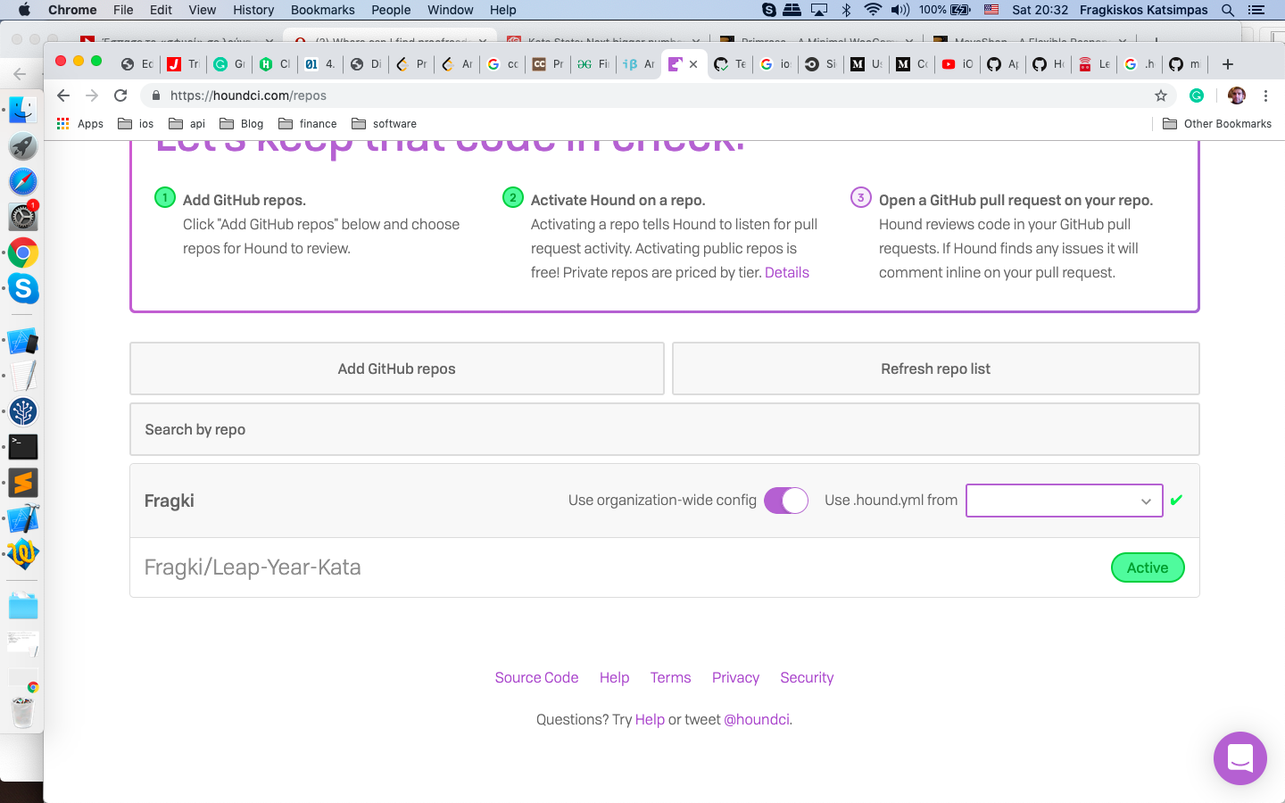The image size is (1285, 803).
Task: Open the Help link in the footer row
Action: pos(615,678)
